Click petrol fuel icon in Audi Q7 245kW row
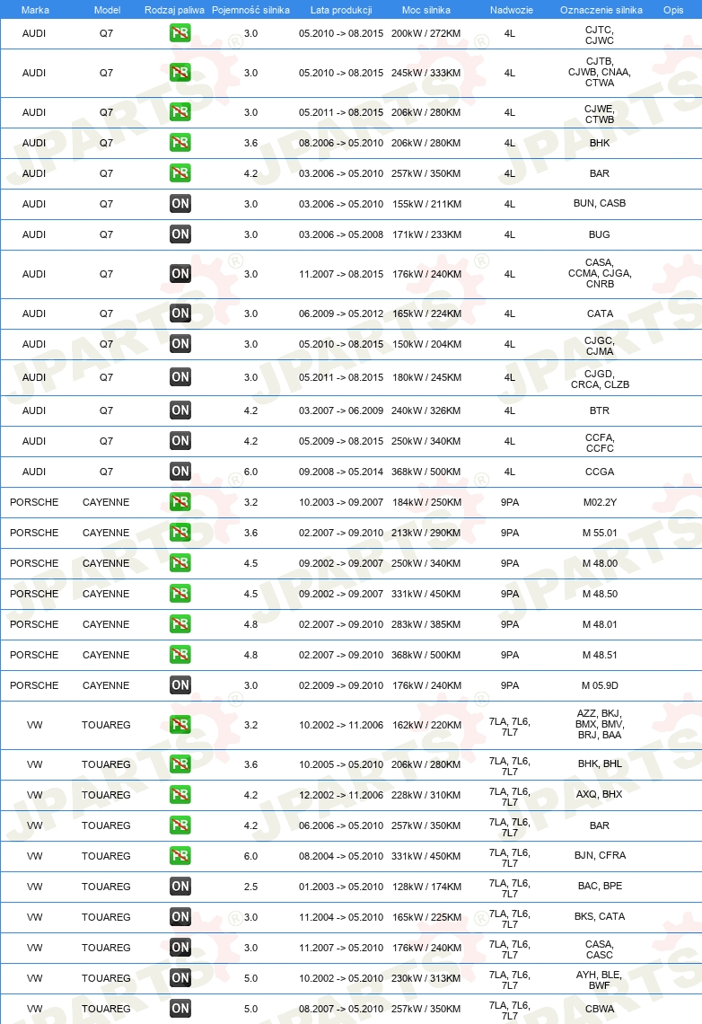The height and width of the screenshot is (1024, 702). pyautogui.click(x=180, y=73)
